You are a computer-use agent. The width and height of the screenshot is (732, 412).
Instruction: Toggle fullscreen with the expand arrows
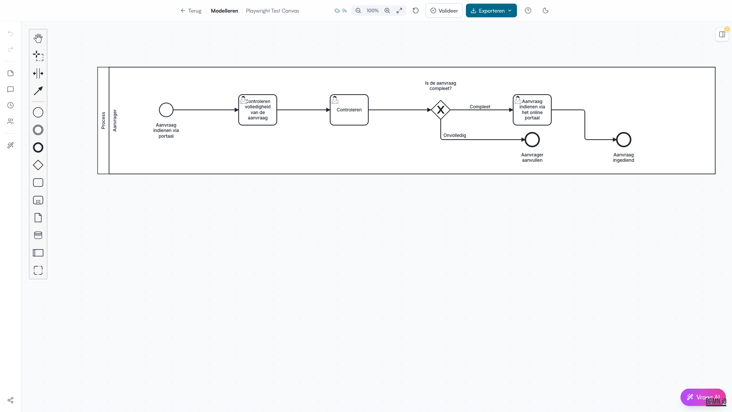point(399,10)
